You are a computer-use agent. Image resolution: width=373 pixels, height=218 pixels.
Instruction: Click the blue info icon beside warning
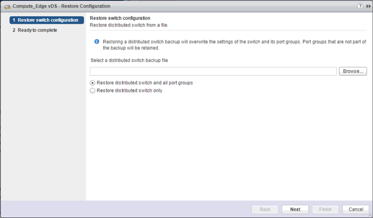tap(96, 42)
